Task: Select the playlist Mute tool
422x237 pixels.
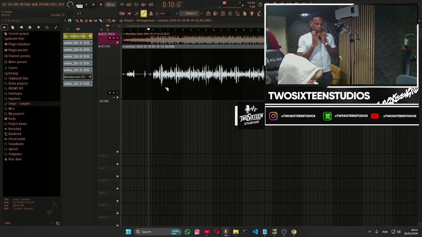Action: pyautogui.click(x=91, y=21)
